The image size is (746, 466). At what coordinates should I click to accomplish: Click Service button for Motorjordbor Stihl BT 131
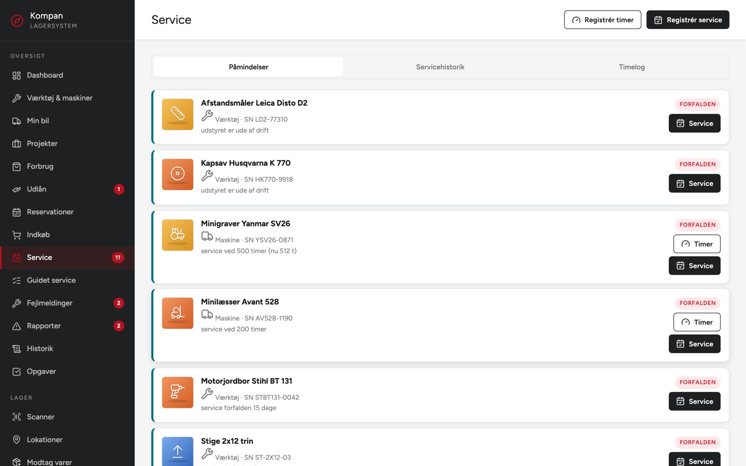tap(695, 402)
